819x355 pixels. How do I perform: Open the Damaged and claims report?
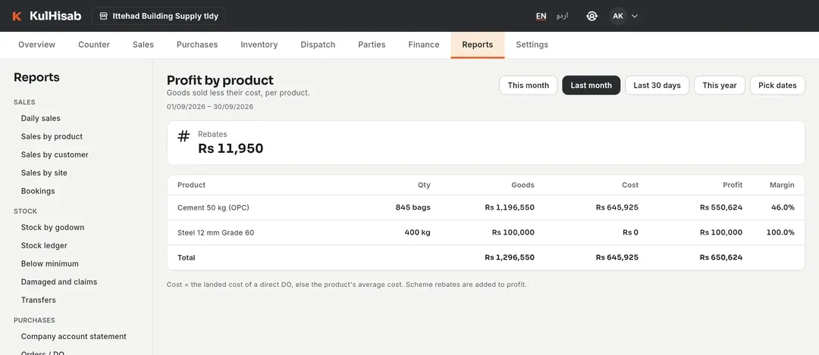pyautogui.click(x=59, y=282)
